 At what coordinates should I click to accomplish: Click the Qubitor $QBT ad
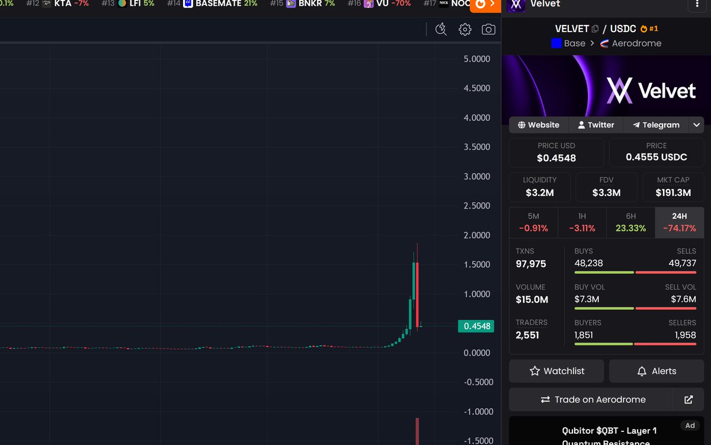click(607, 431)
